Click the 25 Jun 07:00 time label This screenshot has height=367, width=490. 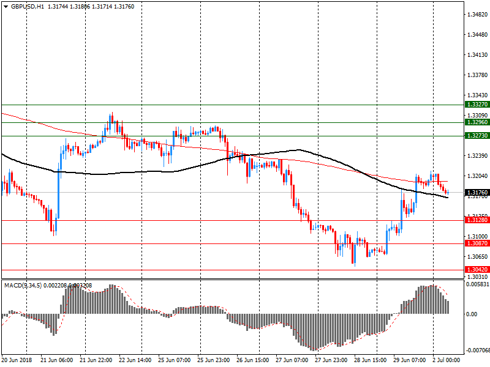tap(175, 360)
